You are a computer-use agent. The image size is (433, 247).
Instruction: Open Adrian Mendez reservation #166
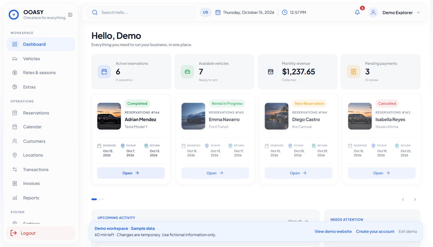click(x=131, y=173)
